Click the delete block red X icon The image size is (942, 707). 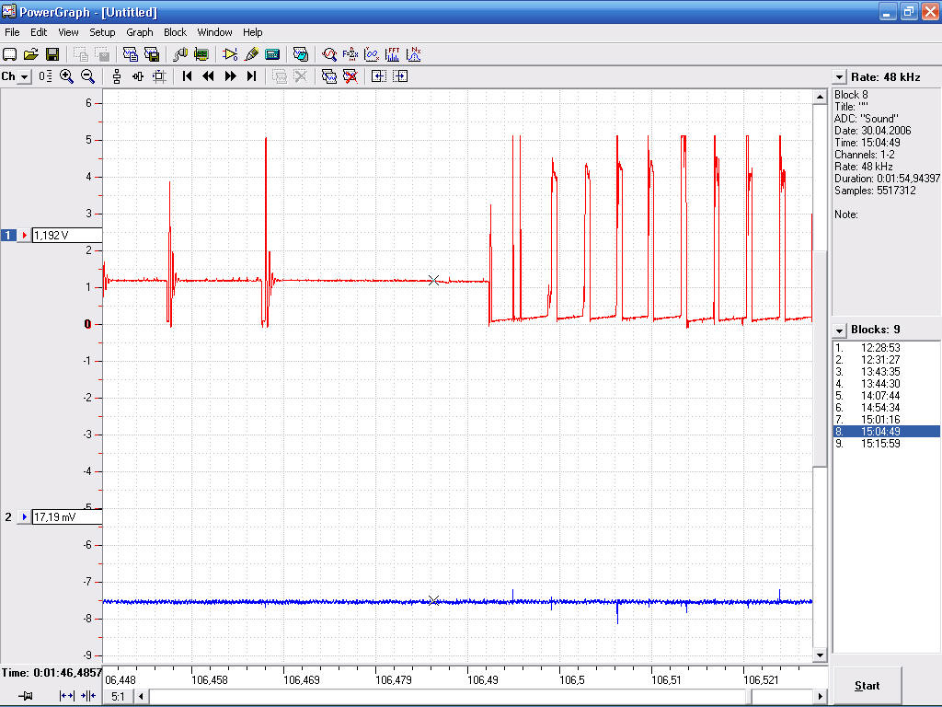(x=350, y=76)
